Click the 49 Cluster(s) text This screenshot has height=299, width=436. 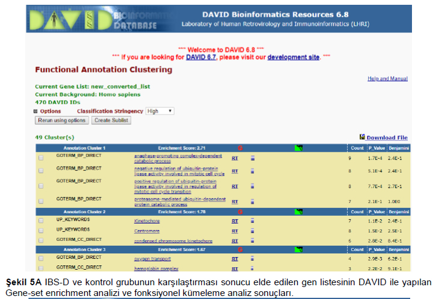pyautogui.click(x=55, y=138)
